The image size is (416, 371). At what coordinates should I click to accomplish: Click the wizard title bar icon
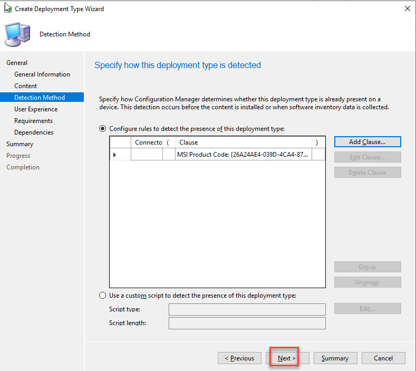click(8, 8)
